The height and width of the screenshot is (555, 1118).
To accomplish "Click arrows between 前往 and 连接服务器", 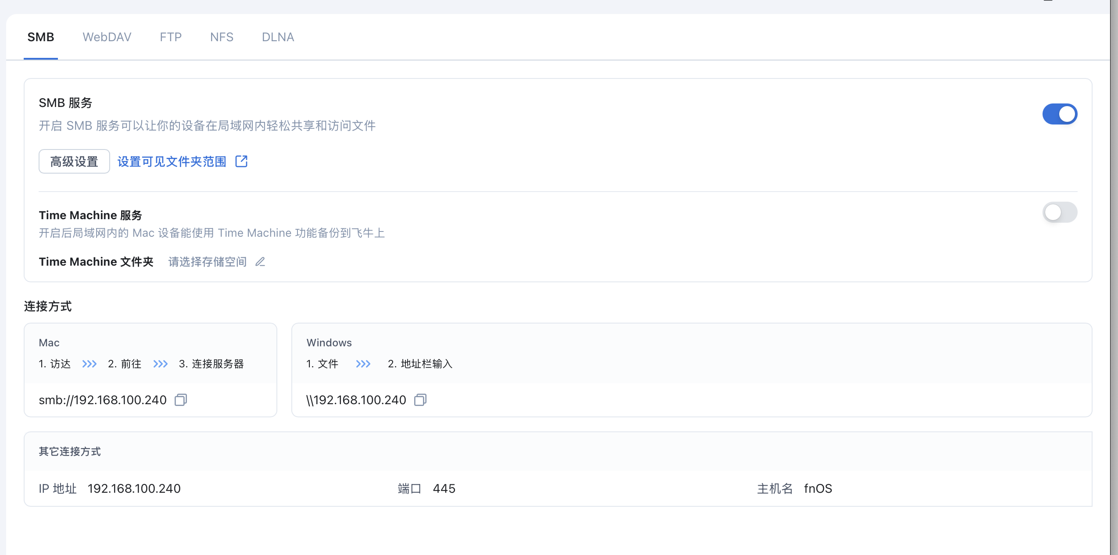I will pos(161,364).
